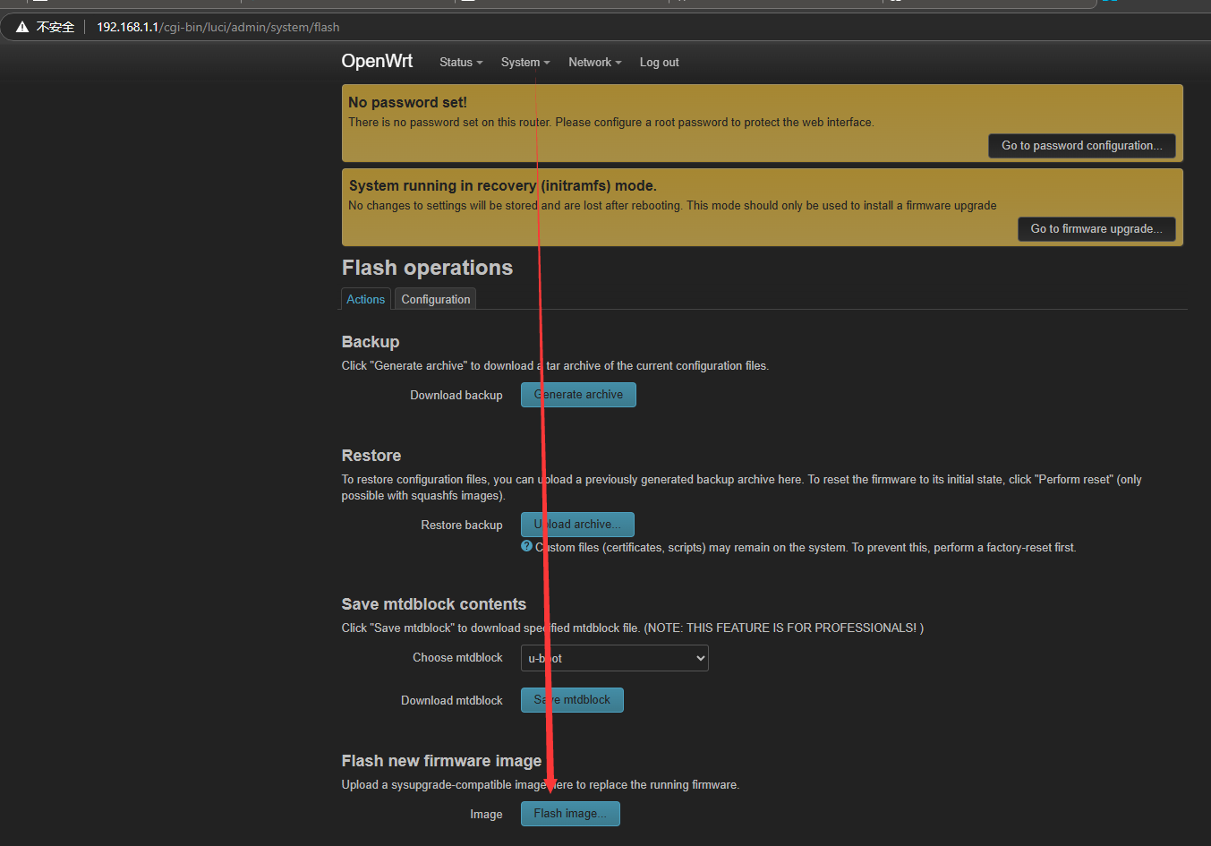
Task: Click the Choose mtdblock label
Action: (457, 658)
